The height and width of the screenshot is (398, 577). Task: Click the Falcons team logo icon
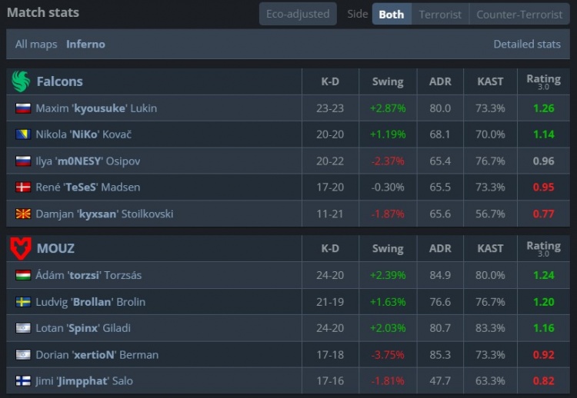[21, 81]
